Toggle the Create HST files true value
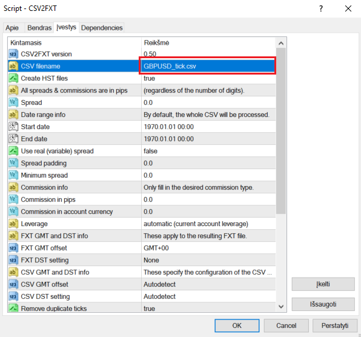This screenshot has width=361, height=337. [208, 78]
